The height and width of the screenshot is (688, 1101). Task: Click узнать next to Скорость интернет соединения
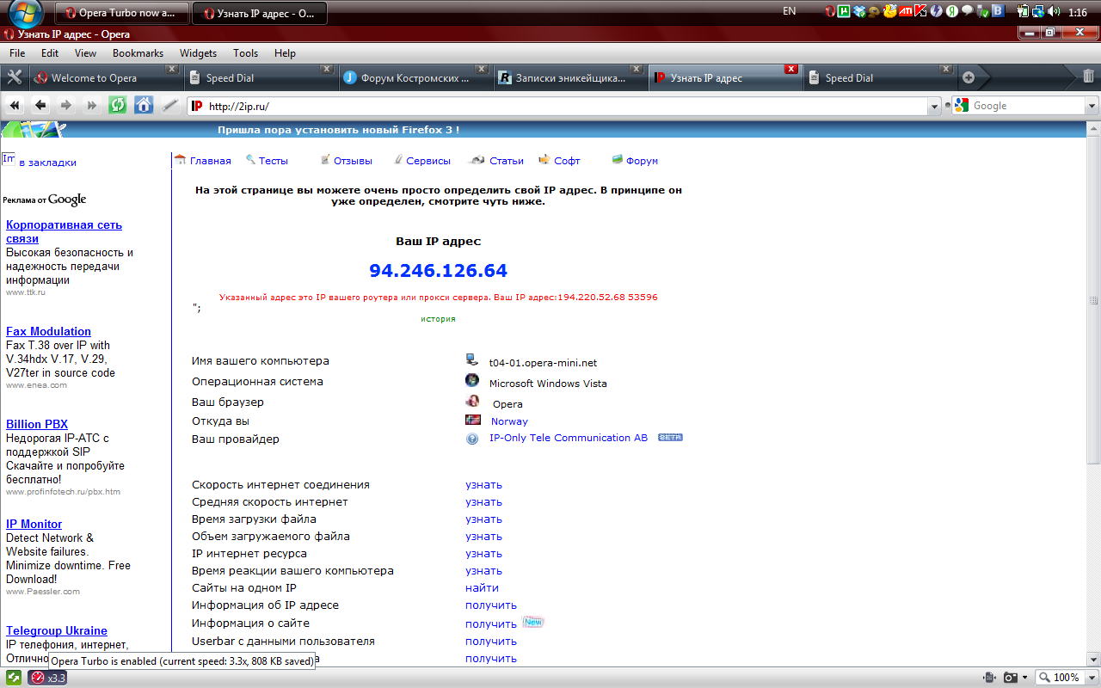coord(483,485)
